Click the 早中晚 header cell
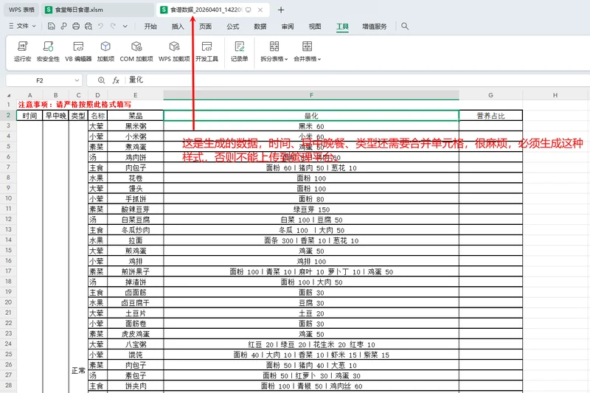This screenshot has width=590, height=393. pos(56,116)
